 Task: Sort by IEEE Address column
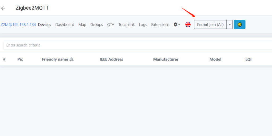click(111, 59)
